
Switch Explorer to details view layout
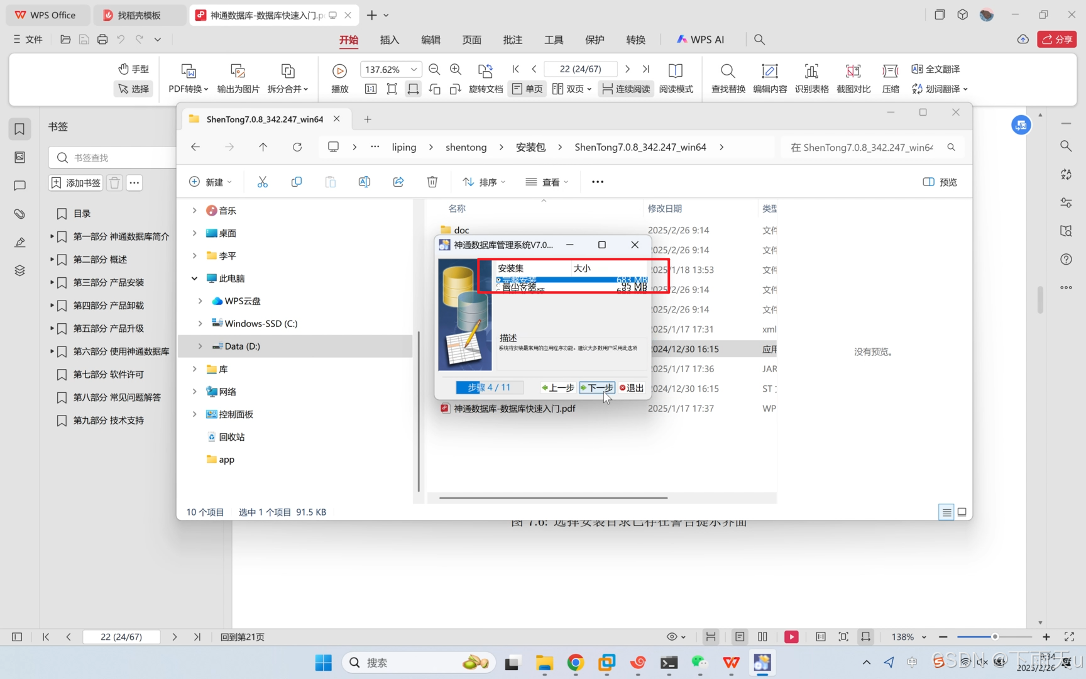tap(946, 512)
